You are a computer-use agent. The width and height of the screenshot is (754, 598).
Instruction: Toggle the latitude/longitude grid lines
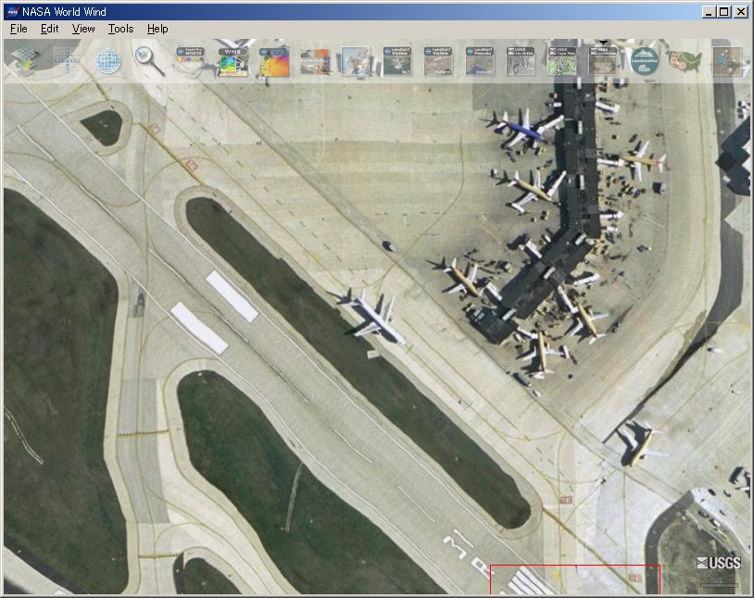point(68,58)
